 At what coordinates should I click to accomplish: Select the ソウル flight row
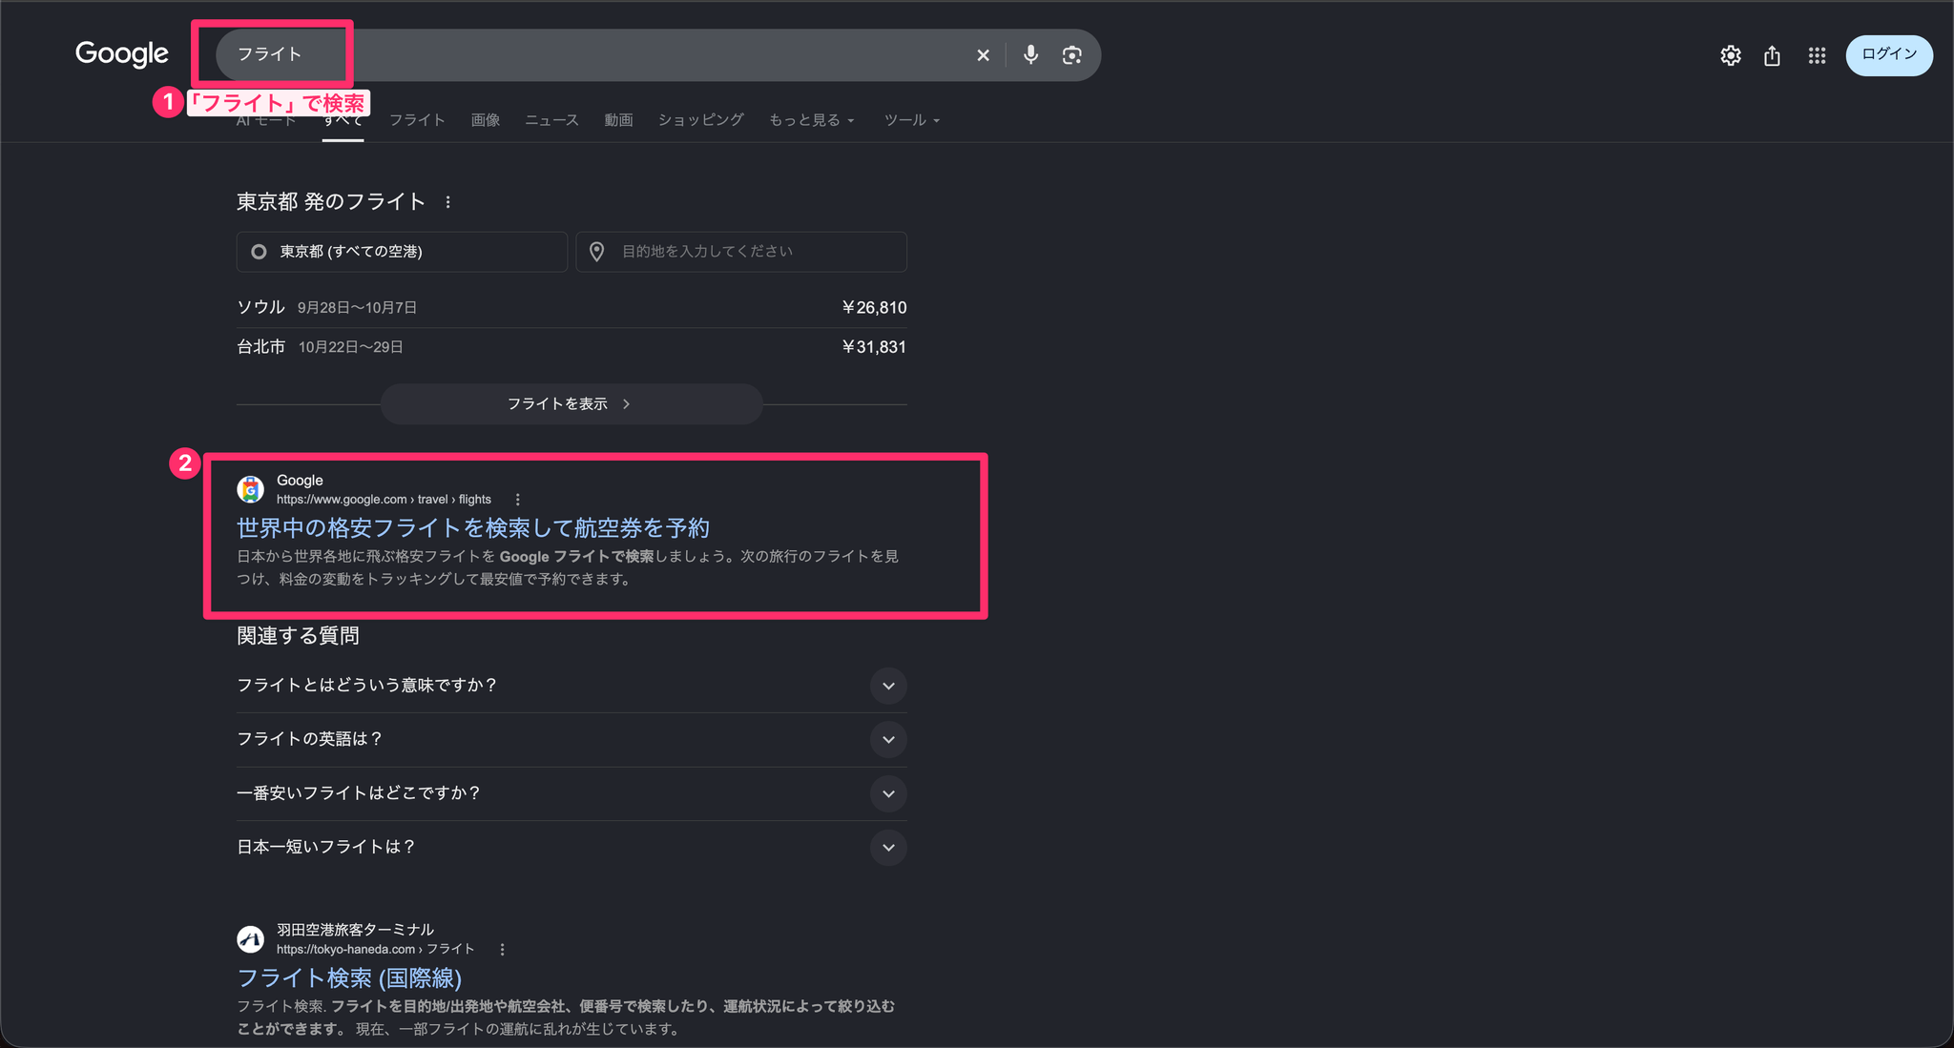pyautogui.click(x=572, y=308)
